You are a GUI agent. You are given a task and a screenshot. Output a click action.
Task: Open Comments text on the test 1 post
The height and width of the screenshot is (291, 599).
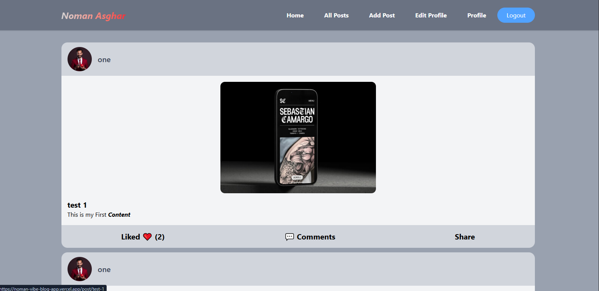tap(316, 237)
